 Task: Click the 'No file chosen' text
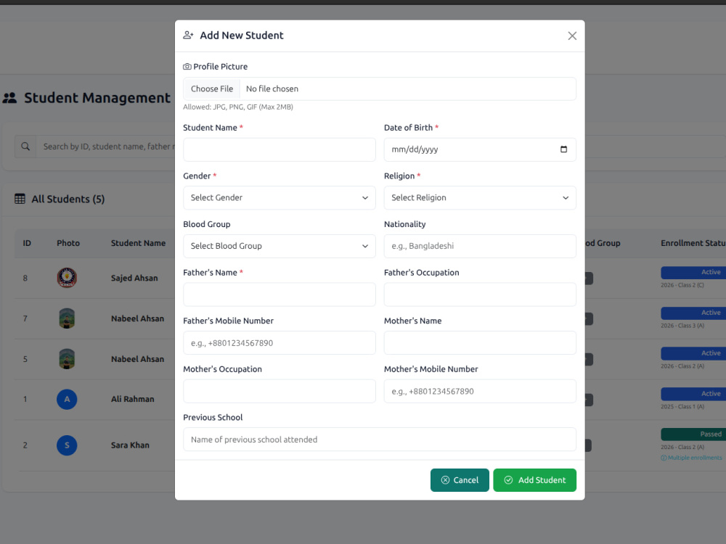click(x=272, y=88)
